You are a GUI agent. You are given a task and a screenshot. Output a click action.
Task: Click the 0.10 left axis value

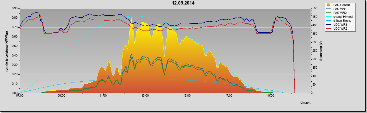point(15,84)
